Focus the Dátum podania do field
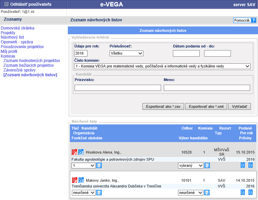Viewport: 258px width, 200px height. point(218,54)
